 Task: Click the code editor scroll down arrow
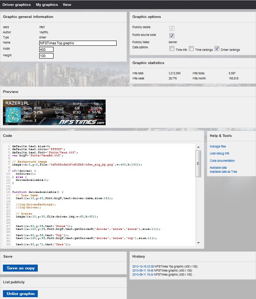[198, 243]
